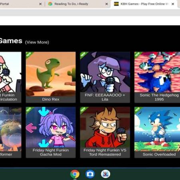This screenshot has height=180, width=180.
Task: Click the Games section heading
Action: [11, 41]
